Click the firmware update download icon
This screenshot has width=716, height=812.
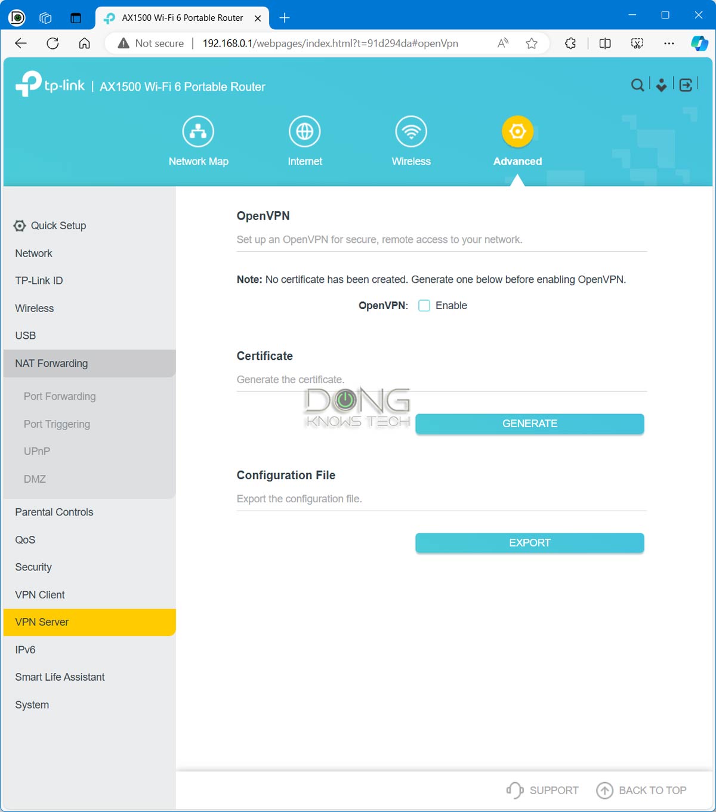point(661,85)
